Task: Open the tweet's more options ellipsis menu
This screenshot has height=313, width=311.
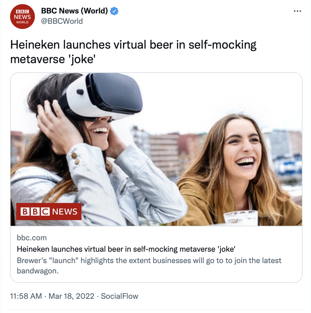Action: coord(297,11)
